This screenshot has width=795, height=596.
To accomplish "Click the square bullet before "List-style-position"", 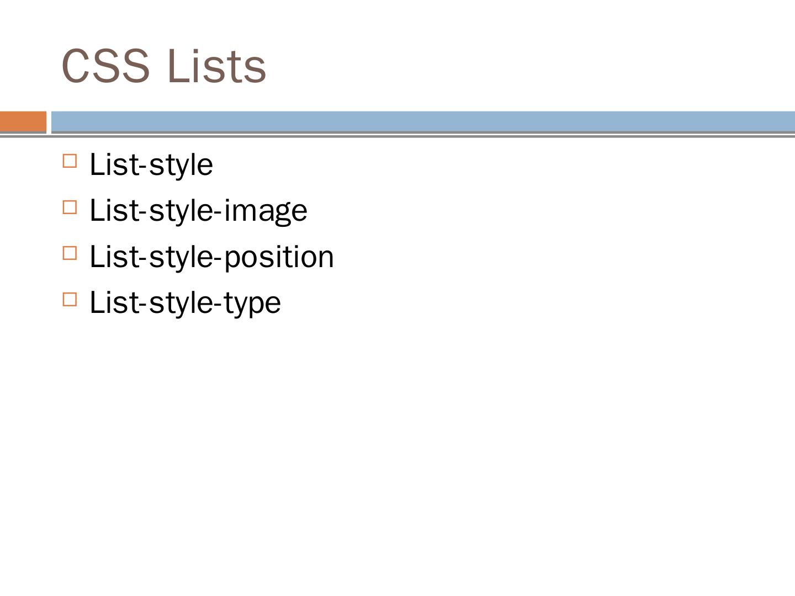I will tap(70, 253).
